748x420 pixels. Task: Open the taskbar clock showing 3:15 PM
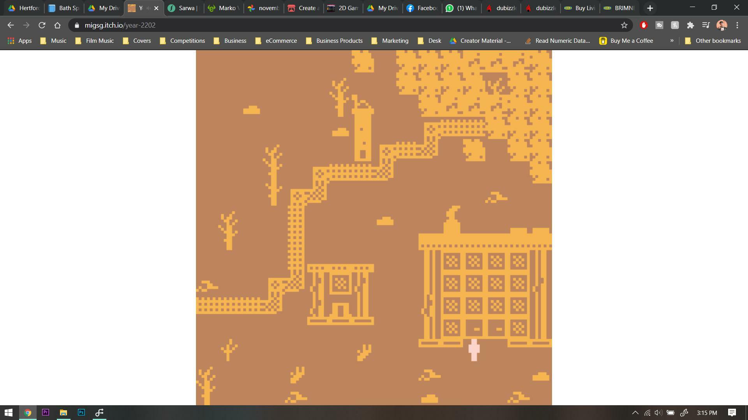[707, 413]
